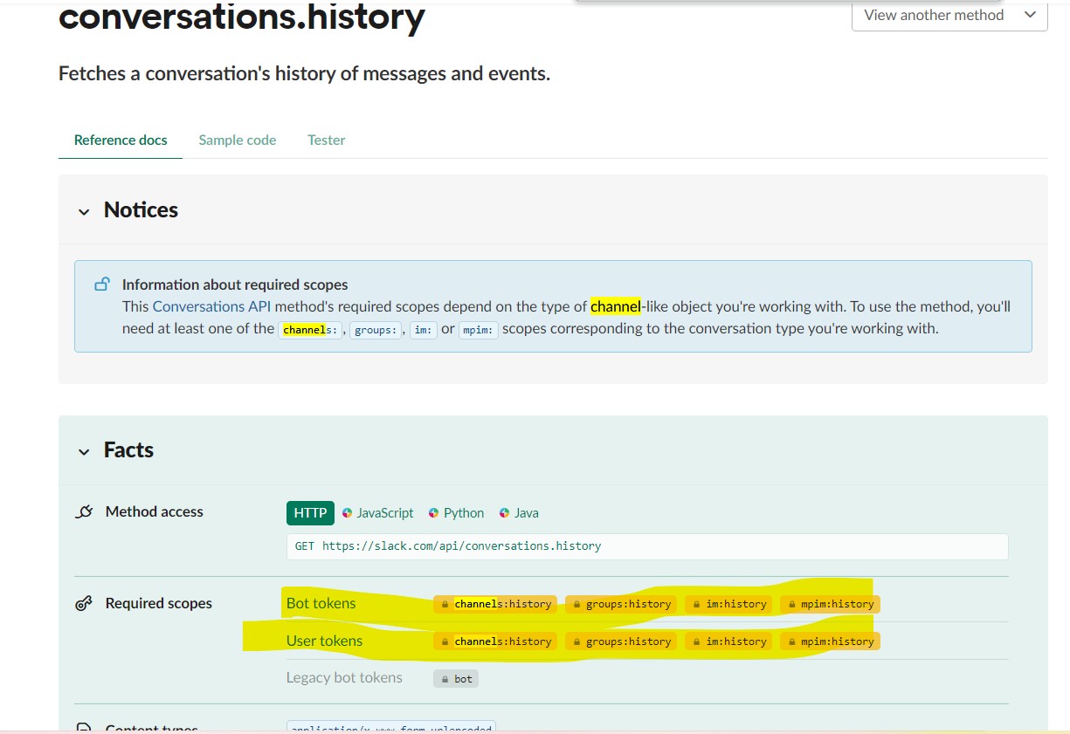Select the HTTP method access button
Image resolution: width=1070 pixels, height=734 pixels.
pyautogui.click(x=310, y=513)
